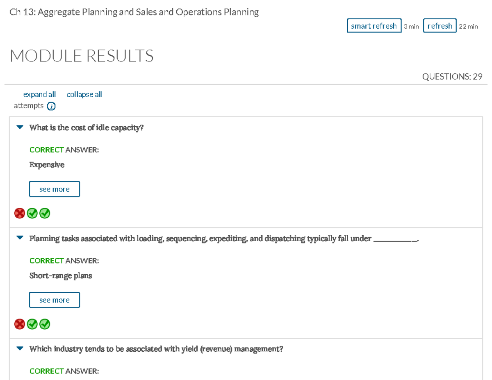Image resolution: width=492 pixels, height=380 pixels.
Task: Collapse the yield management question via its arrow
Action: click(19, 348)
